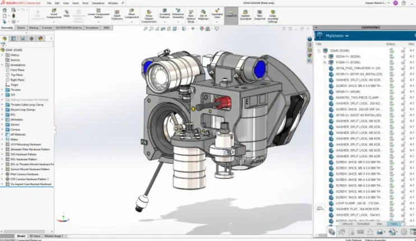The height and width of the screenshot is (241, 416).
Task: Open the Simulation menu in menu bar
Action: (x=98, y=3)
